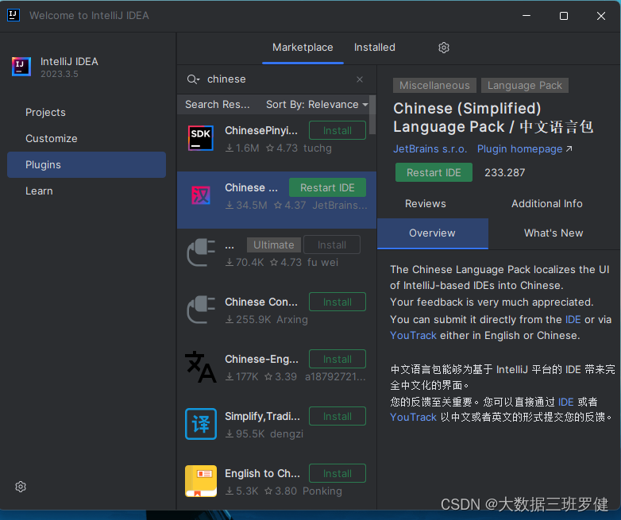Viewport: 621px width, 520px height.
Task: Click the Chinese Con... plugin plug icon
Action: 201,310
